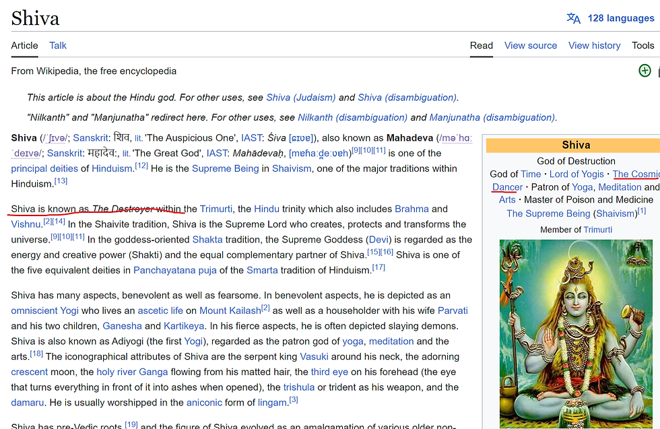Open the Hinduism link in first paragraph

[112, 169]
